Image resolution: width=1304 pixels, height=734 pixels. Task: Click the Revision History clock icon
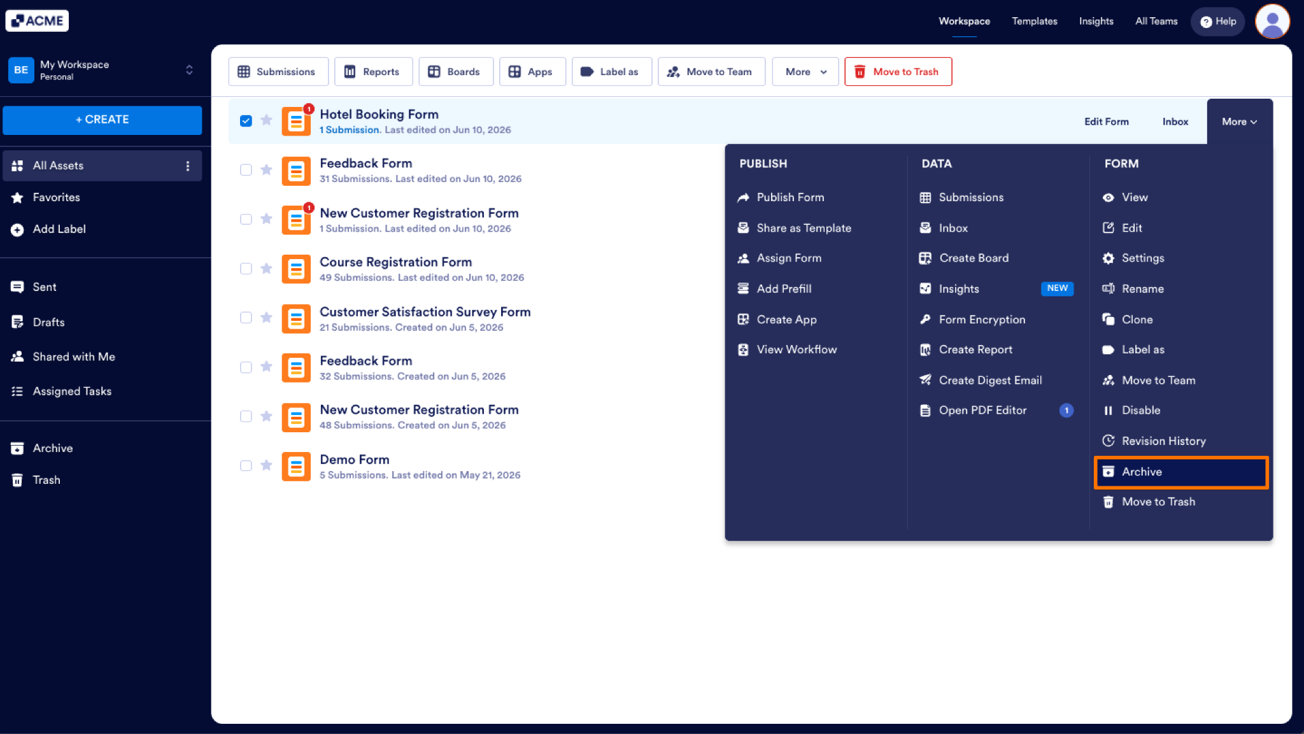1108,441
